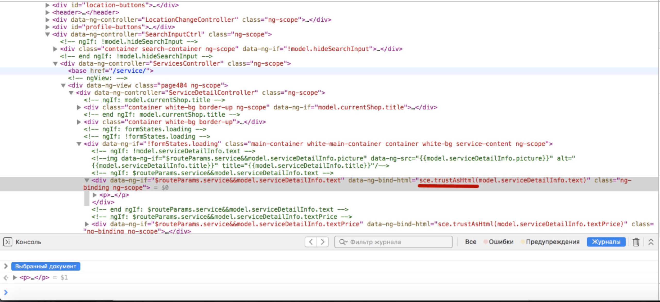Collapse the SearchInputCtrl div node
This screenshot has width=660, height=302.
click(47, 34)
